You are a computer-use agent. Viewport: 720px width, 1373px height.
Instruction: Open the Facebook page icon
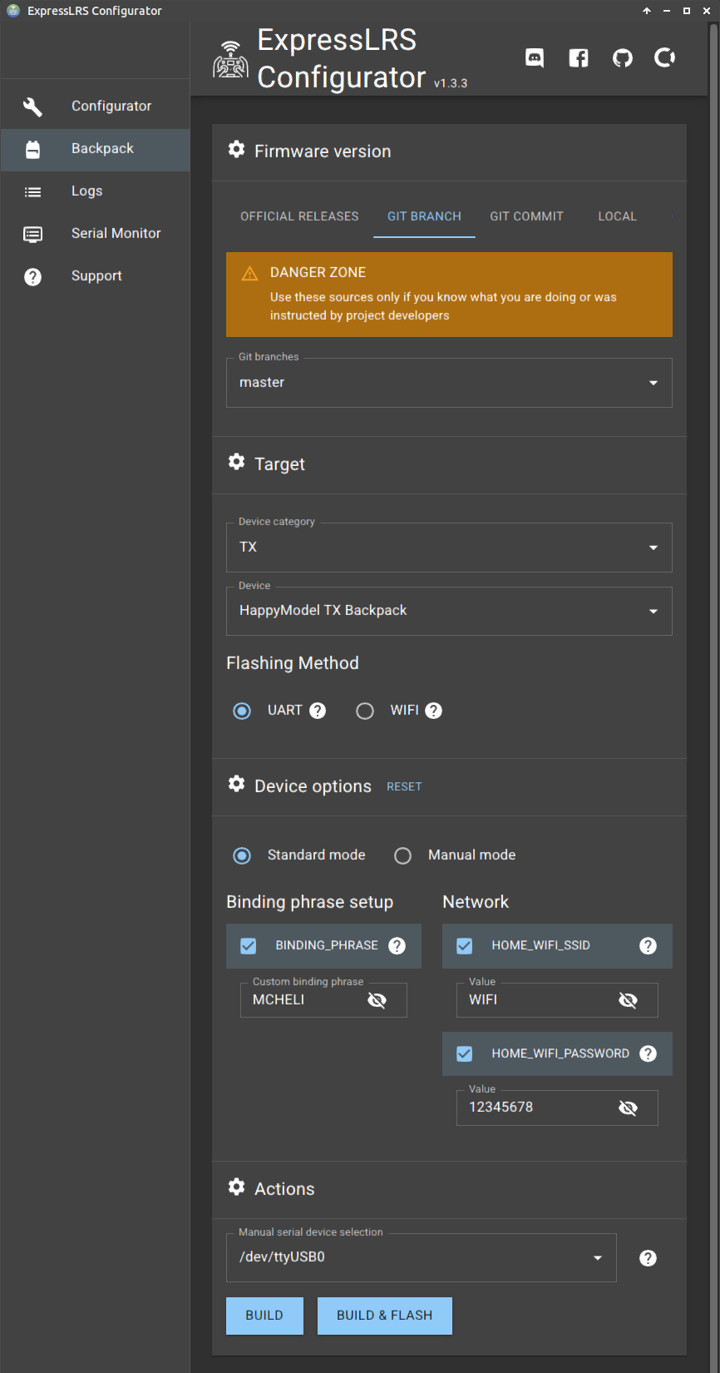(x=579, y=58)
